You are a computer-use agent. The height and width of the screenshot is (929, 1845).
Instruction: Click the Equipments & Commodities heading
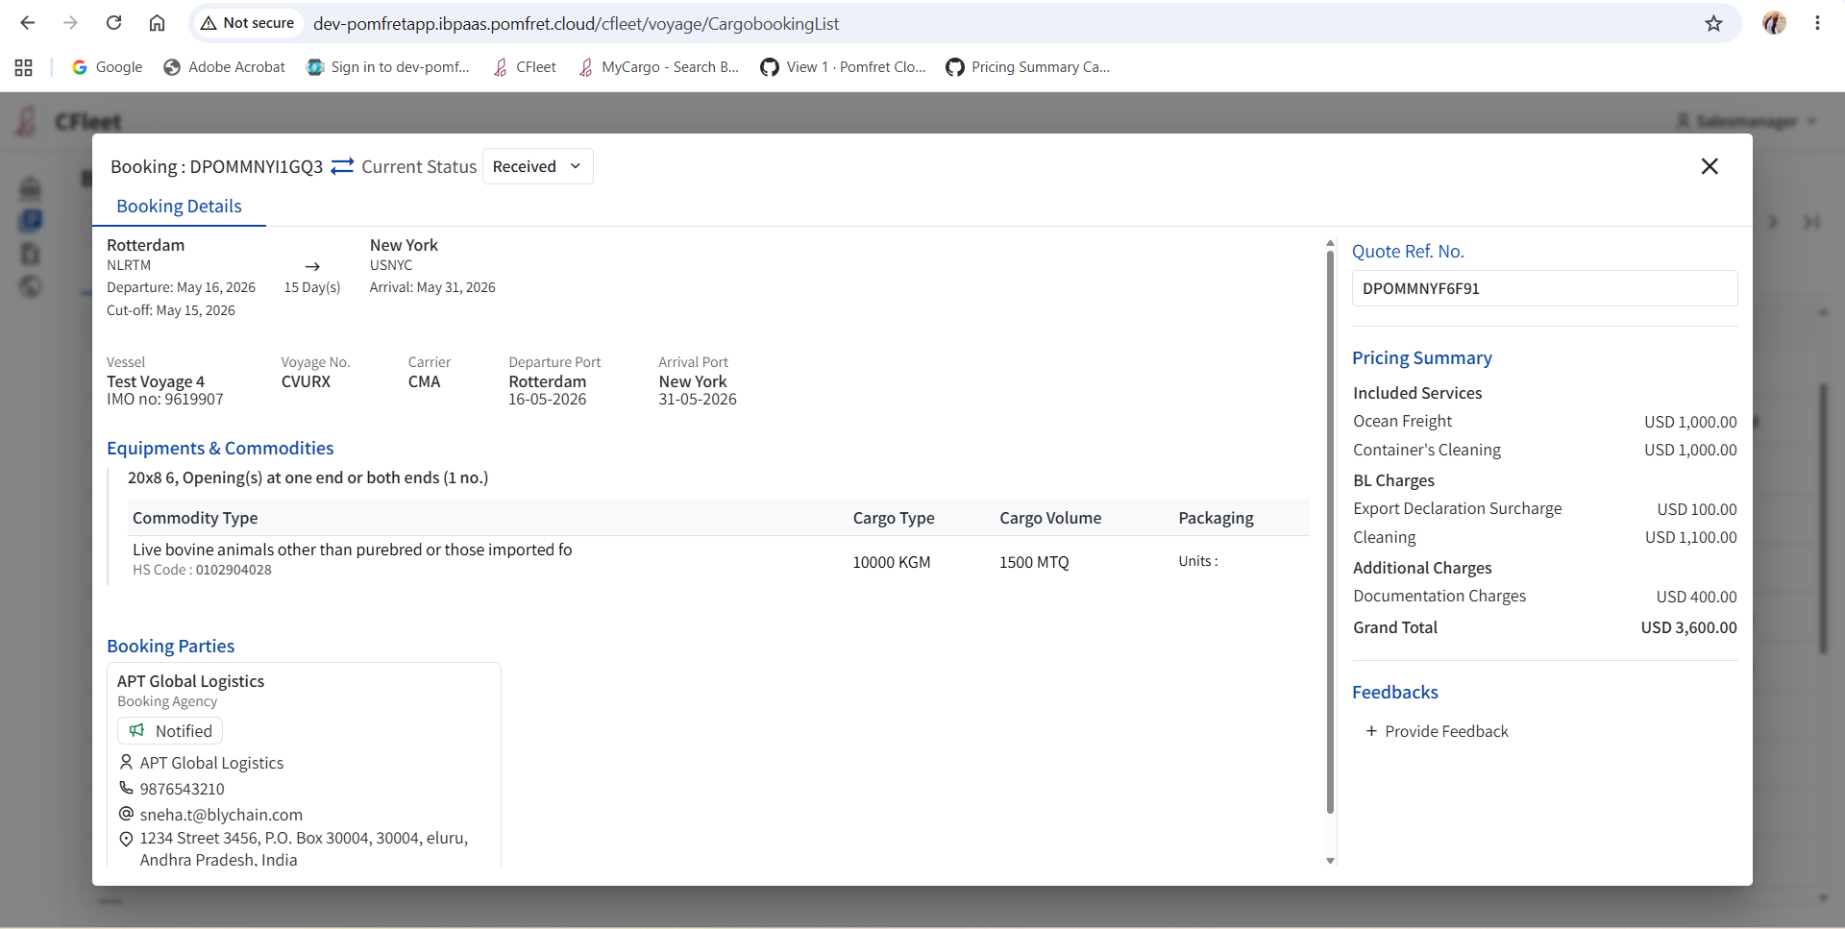coord(220,448)
